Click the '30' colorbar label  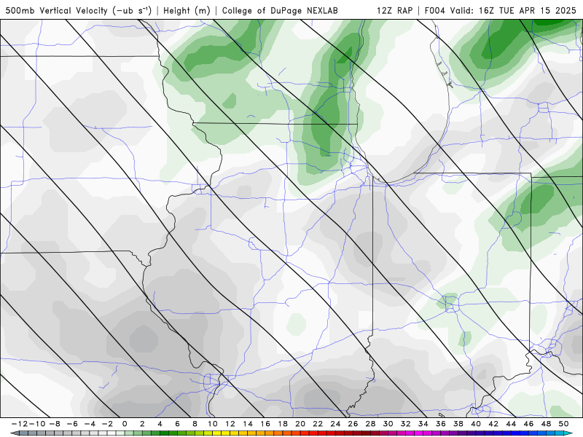coord(388,424)
